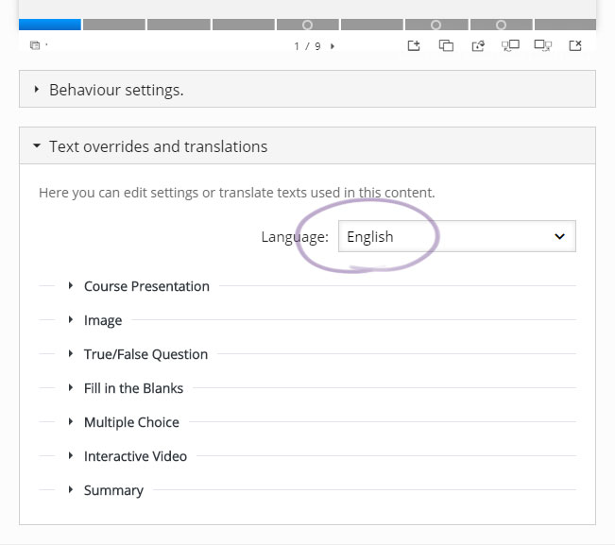
Task: Click the clone slide icon
Action: [x=446, y=46]
